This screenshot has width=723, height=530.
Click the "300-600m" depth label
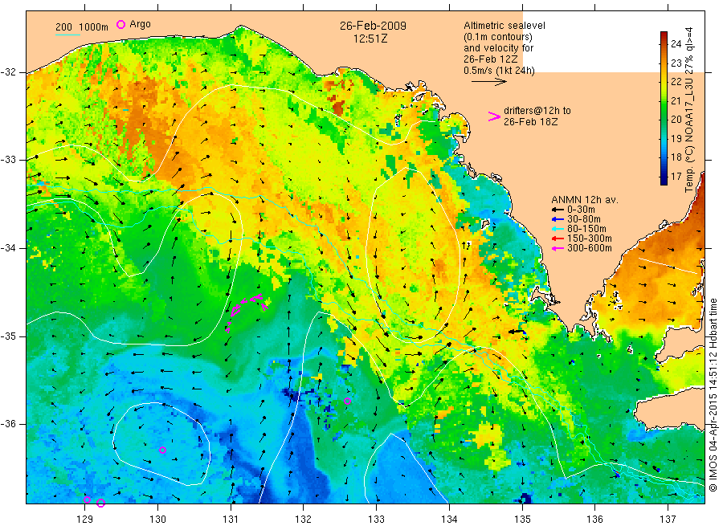tap(590, 248)
